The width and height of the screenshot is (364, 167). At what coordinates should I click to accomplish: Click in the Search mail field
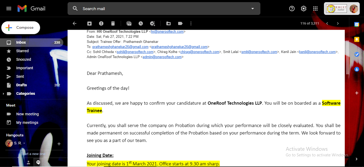click(160, 9)
